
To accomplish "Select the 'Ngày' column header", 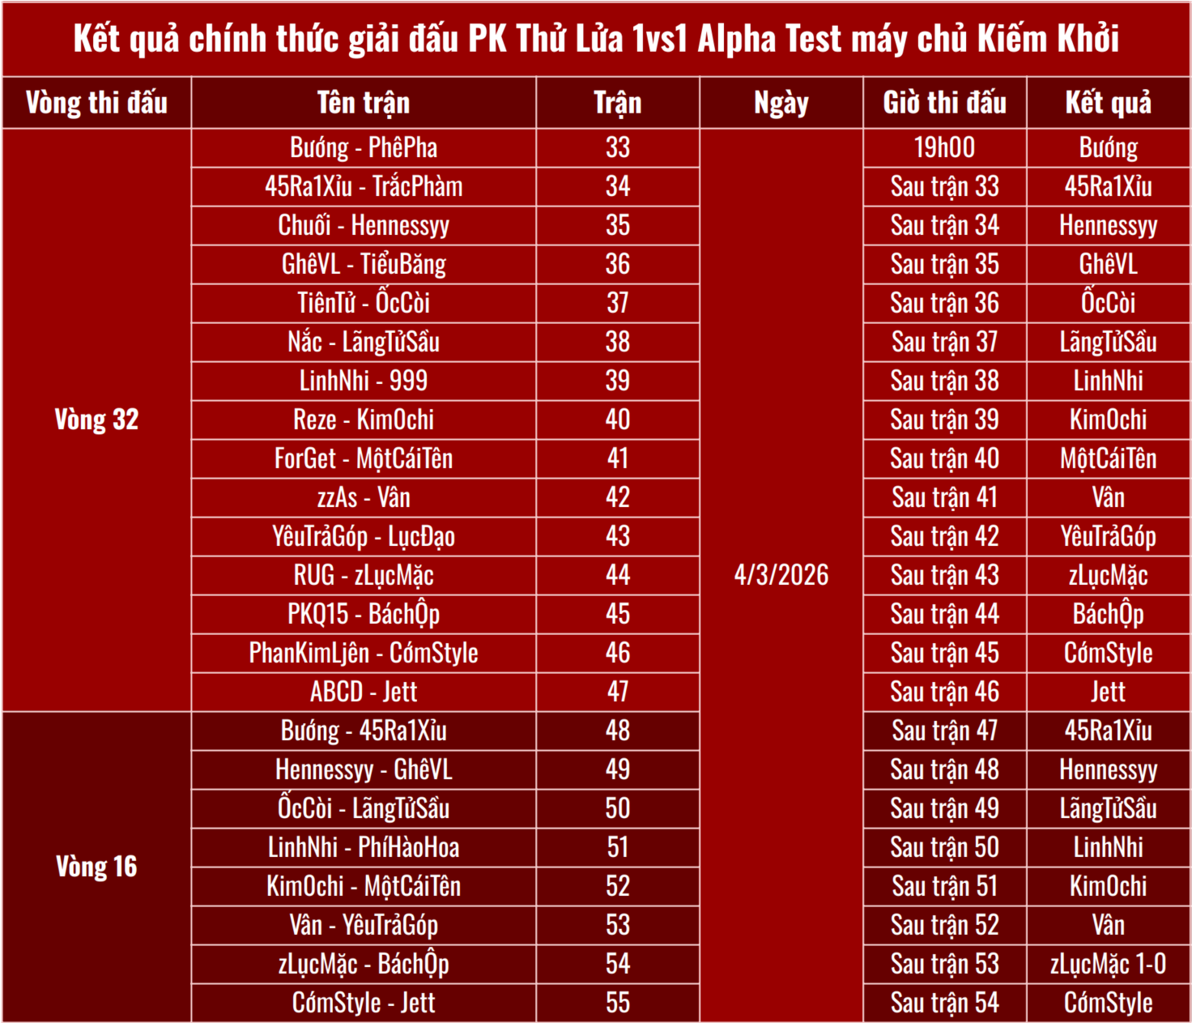I will tap(781, 103).
